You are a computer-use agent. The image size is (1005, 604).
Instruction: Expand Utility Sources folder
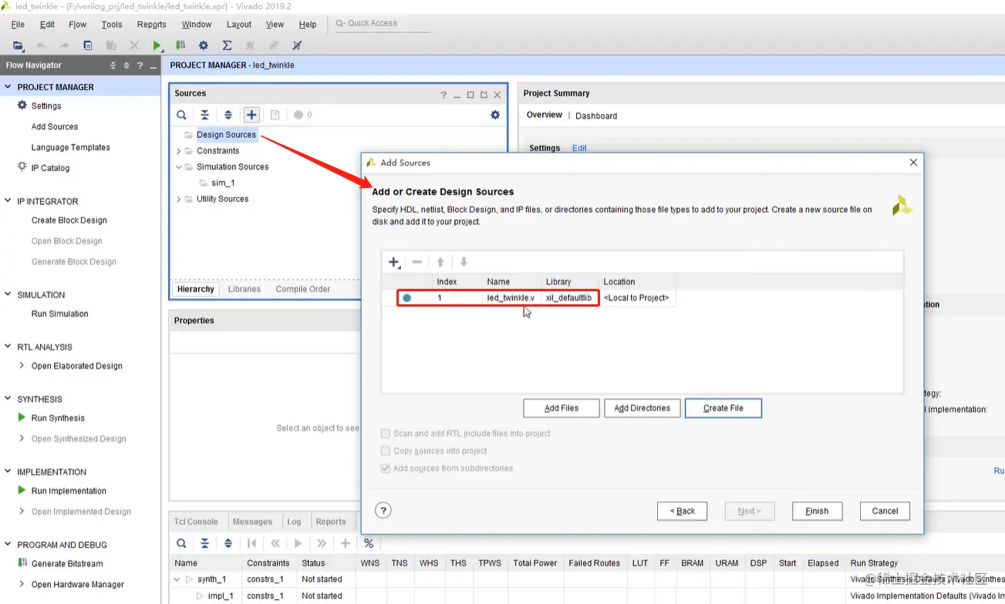(x=179, y=199)
